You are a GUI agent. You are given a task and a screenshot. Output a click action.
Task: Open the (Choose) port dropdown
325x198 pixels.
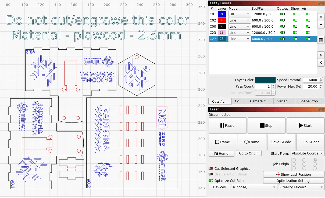click(254, 187)
